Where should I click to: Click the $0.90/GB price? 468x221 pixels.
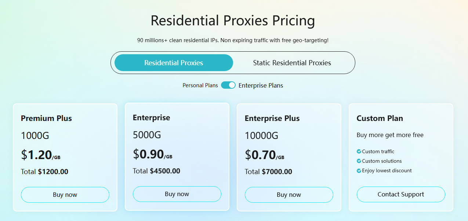tap(152, 154)
